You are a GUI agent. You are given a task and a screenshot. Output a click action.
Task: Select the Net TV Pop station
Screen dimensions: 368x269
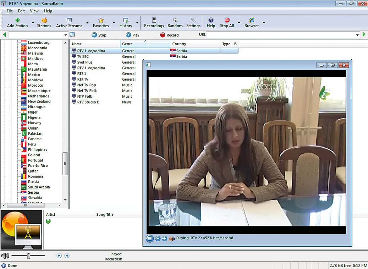tap(86, 85)
